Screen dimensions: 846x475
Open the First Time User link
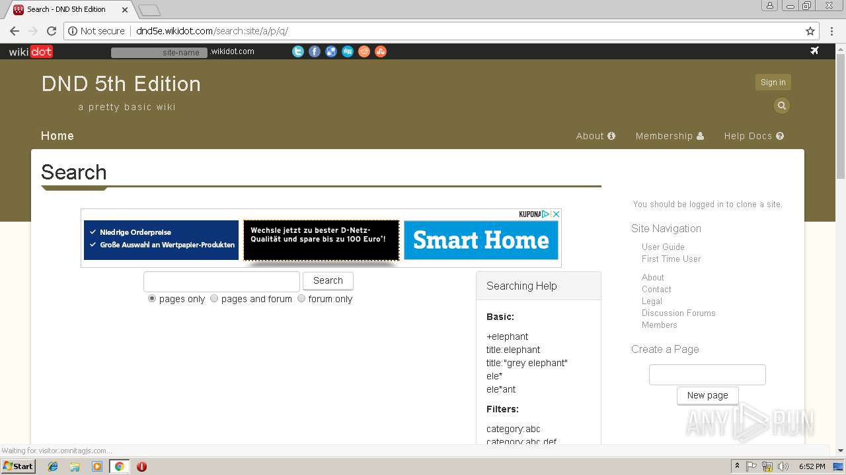point(671,259)
